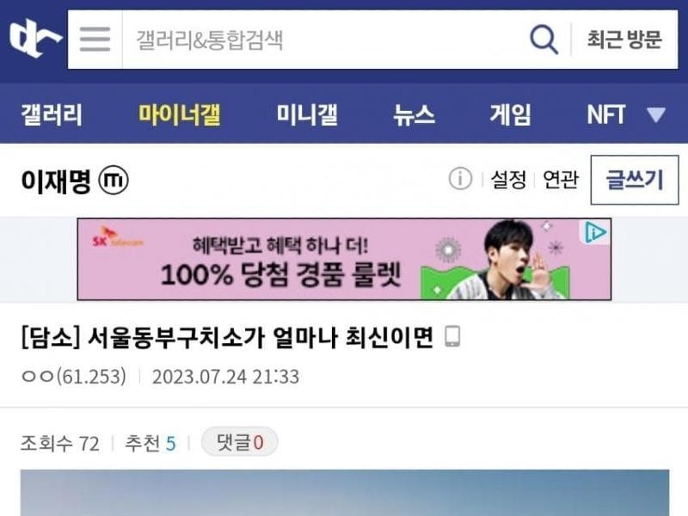
Task: Click the DC logo icon
Action: [35, 40]
